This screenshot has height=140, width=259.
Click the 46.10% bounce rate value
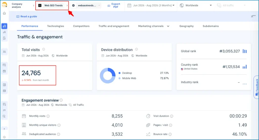point(240,134)
